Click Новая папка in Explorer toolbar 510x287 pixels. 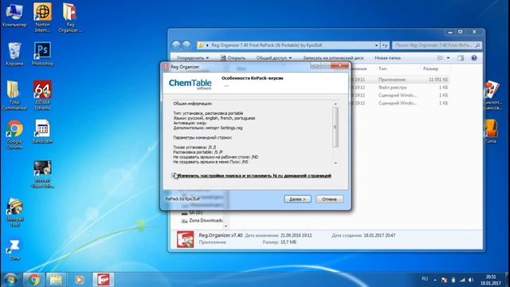click(x=387, y=58)
